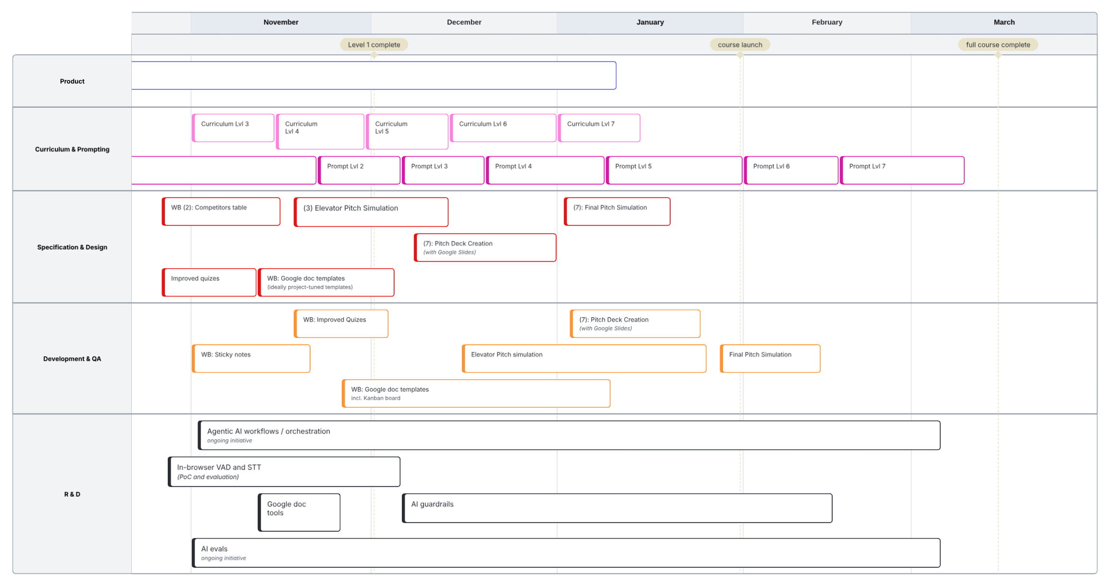Open 'WB (2): Competitors table' card
Image resolution: width=1110 pixels, height=586 pixels.
[x=221, y=212]
